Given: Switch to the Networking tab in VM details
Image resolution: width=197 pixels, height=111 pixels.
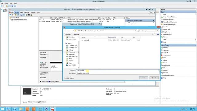Looking at the screenshot, I should pos(36,102).
